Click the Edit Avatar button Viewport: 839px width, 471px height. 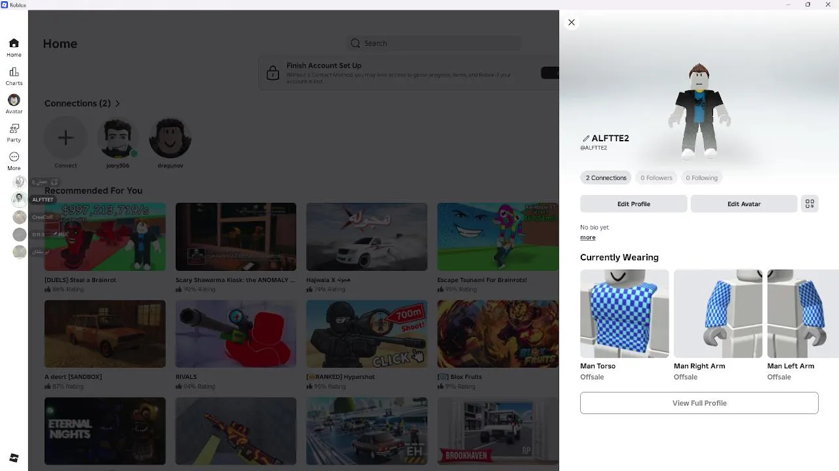tap(744, 203)
